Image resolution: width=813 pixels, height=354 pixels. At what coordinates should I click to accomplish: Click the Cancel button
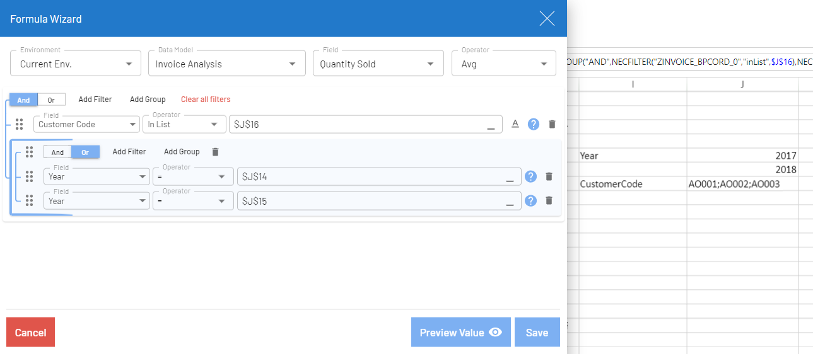coord(30,332)
